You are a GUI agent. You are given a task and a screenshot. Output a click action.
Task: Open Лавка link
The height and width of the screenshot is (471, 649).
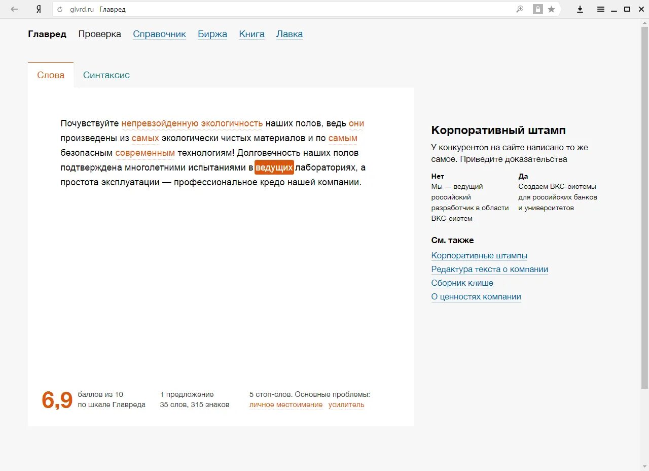pyautogui.click(x=290, y=34)
